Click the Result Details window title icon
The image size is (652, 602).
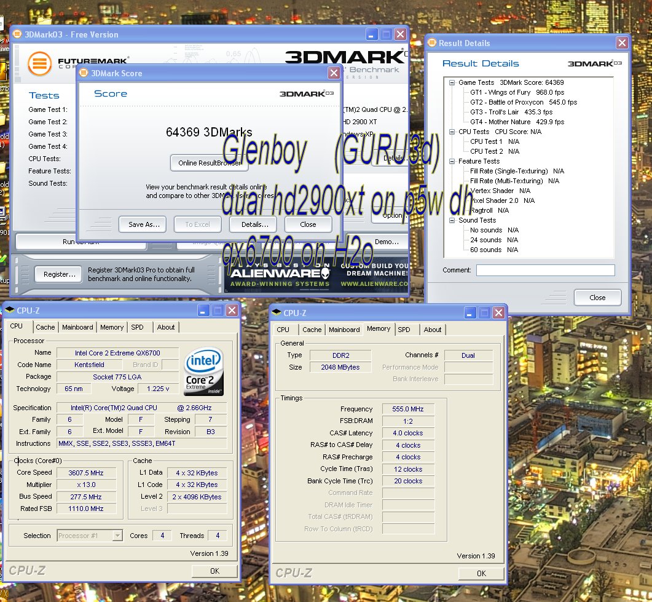click(x=431, y=43)
